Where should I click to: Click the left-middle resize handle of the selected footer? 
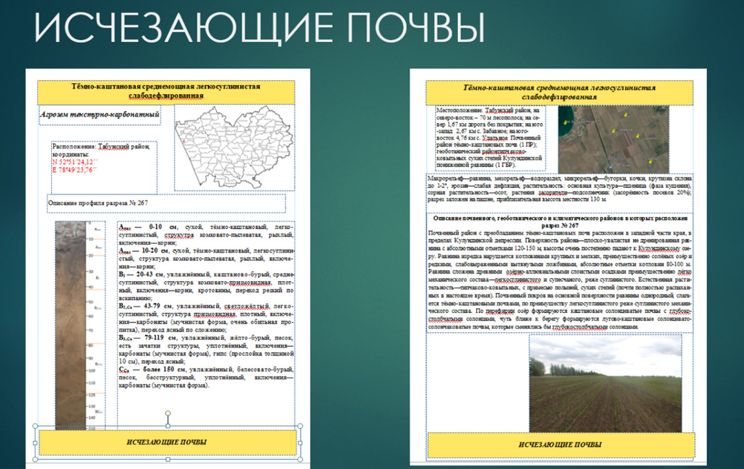point(35,442)
